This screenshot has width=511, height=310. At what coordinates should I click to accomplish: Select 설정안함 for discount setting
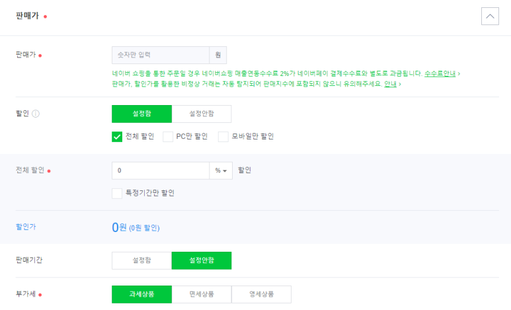(x=202, y=114)
